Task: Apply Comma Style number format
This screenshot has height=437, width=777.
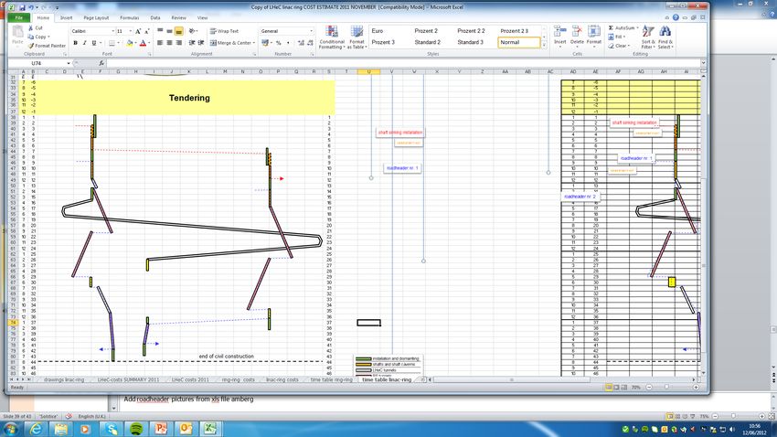Action: [288, 43]
